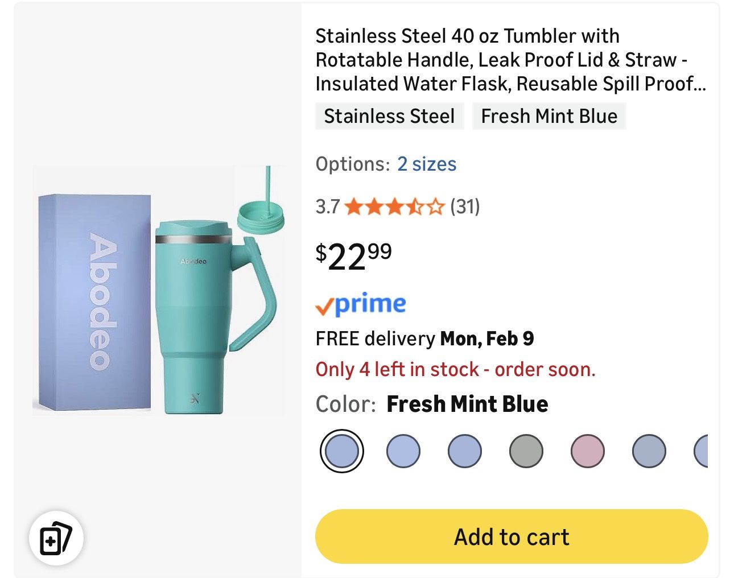View the 31 reviews count
The height and width of the screenshot is (578, 734).
coord(465,207)
